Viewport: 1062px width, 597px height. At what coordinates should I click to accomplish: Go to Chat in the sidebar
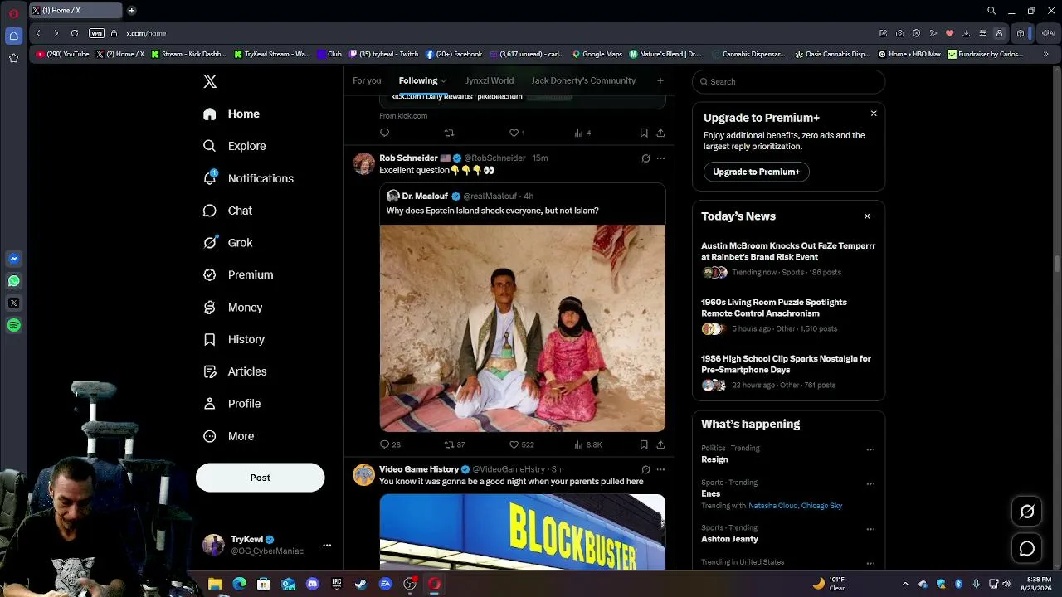click(228, 211)
